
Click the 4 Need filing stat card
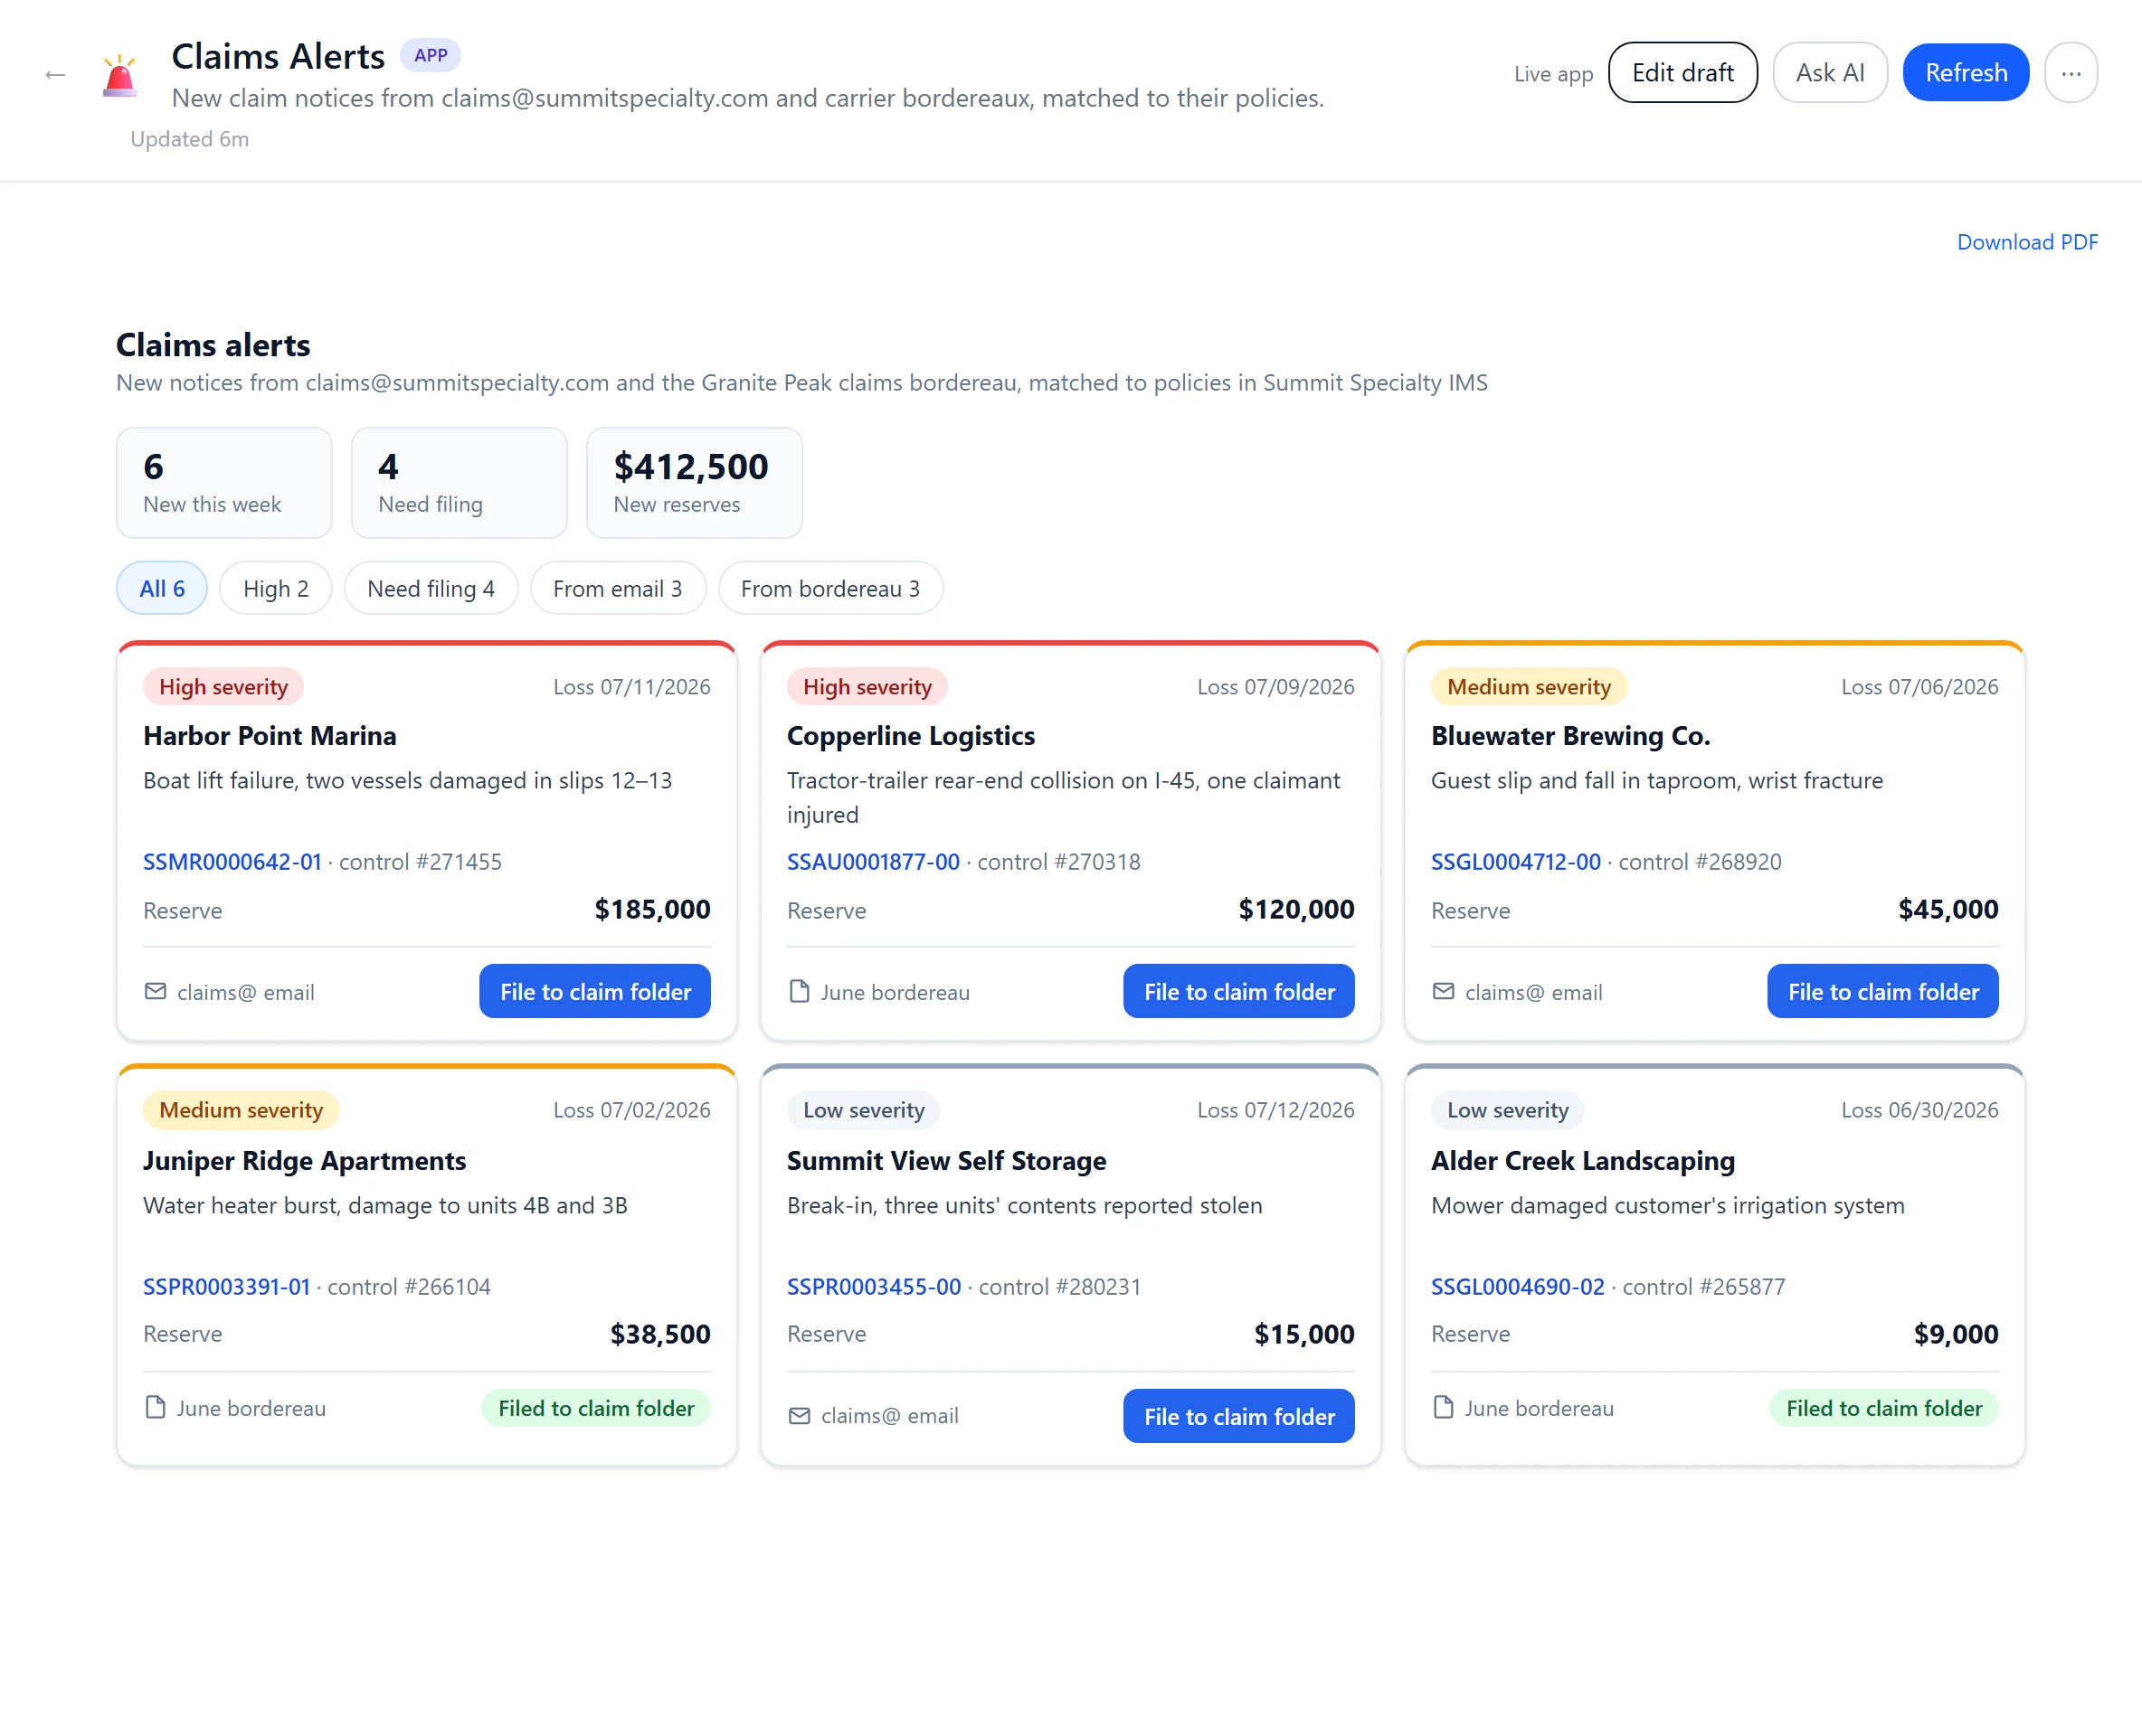pos(460,483)
